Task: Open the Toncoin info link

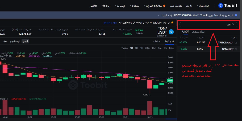Action: 161,36
